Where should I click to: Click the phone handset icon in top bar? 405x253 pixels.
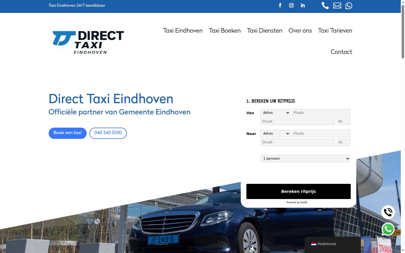point(325,6)
